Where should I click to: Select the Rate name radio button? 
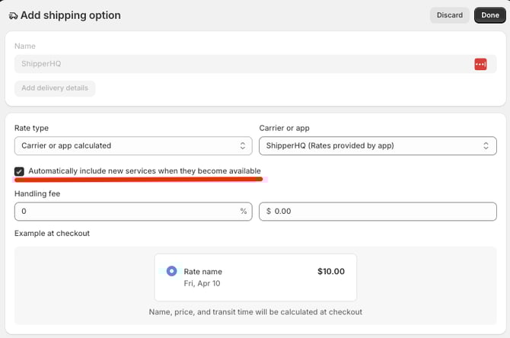pos(171,271)
